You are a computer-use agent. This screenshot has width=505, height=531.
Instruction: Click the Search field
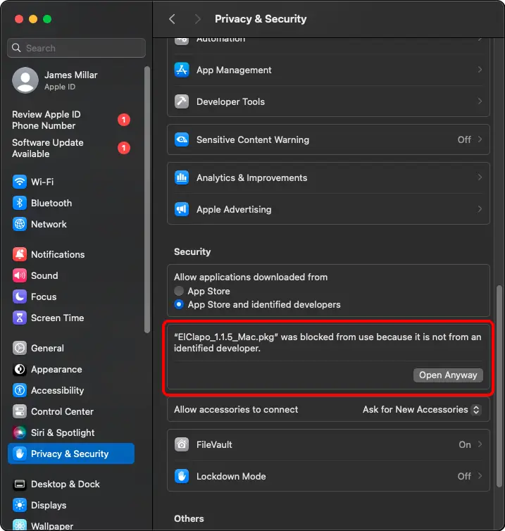76,48
